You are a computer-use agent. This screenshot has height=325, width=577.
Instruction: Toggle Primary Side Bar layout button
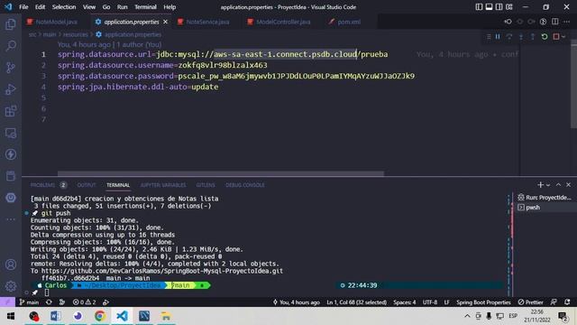pyautogui.click(x=479, y=7)
